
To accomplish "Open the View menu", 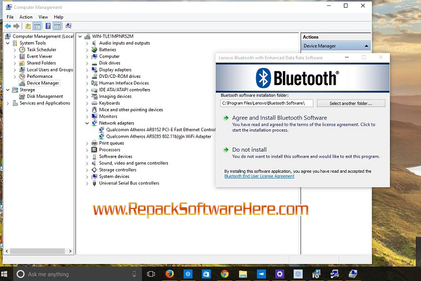I will click(43, 17).
